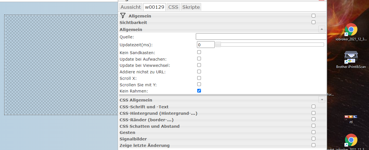Select the checkered widget on canvas
The height and width of the screenshot is (150, 369).
(x=61, y=65)
